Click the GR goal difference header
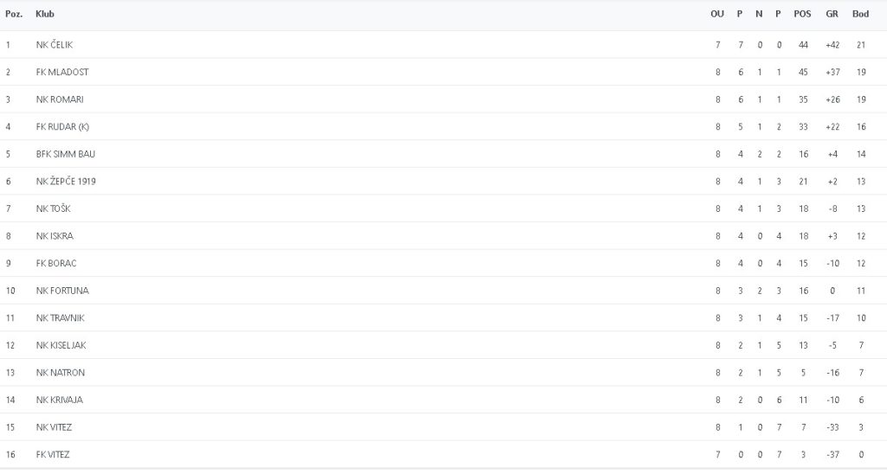Screen dimensions: 887x474 [x=832, y=15]
